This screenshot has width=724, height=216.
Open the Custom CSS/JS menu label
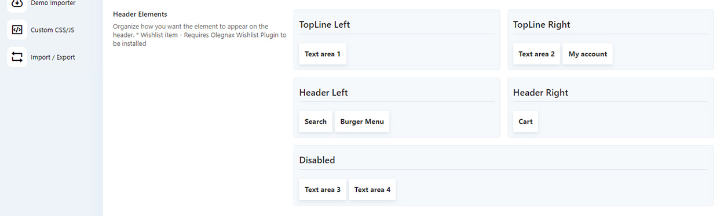[52, 30]
